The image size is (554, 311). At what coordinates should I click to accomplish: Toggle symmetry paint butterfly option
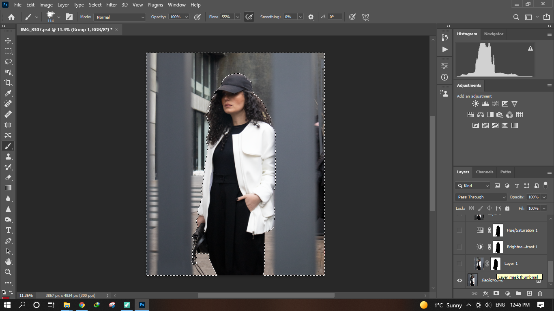click(365, 17)
